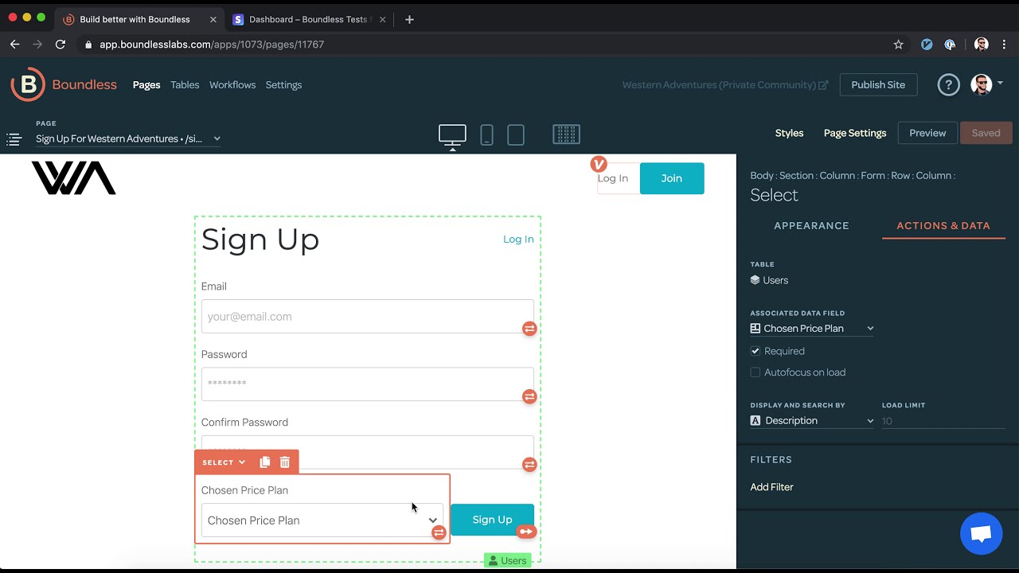Image resolution: width=1019 pixels, height=573 pixels.
Task: Select the Body breadcrumb item
Action: point(762,175)
